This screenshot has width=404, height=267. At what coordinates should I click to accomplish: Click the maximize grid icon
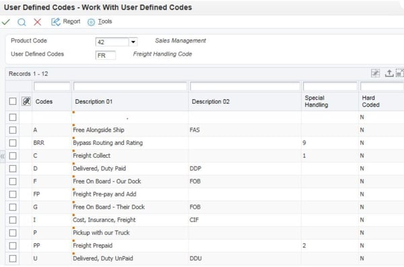[399, 73]
